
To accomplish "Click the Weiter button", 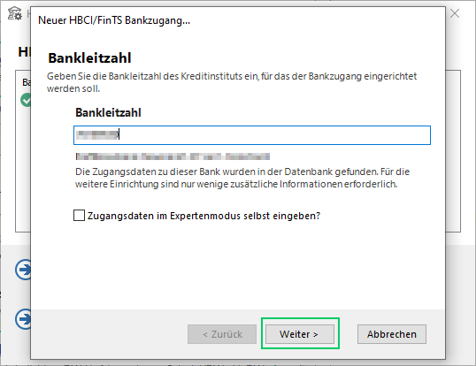I will (x=300, y=334).
